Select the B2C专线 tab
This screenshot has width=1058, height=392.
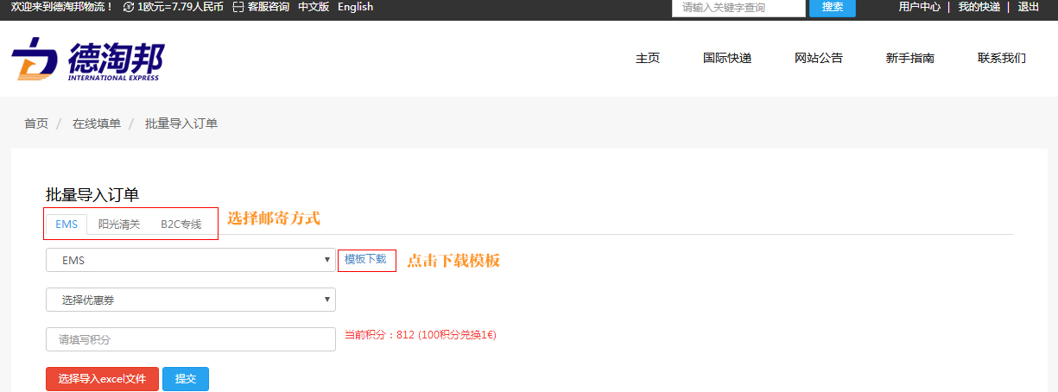click(181, 224)
